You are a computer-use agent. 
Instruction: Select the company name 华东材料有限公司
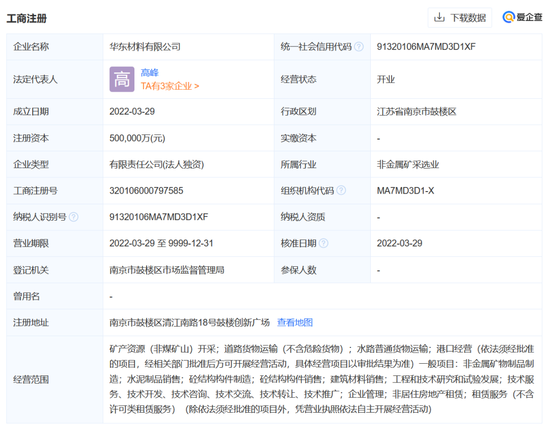(x=145, y=47)
